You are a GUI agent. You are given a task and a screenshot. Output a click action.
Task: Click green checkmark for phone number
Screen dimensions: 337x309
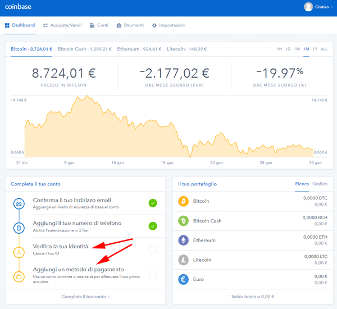point(153,226)
